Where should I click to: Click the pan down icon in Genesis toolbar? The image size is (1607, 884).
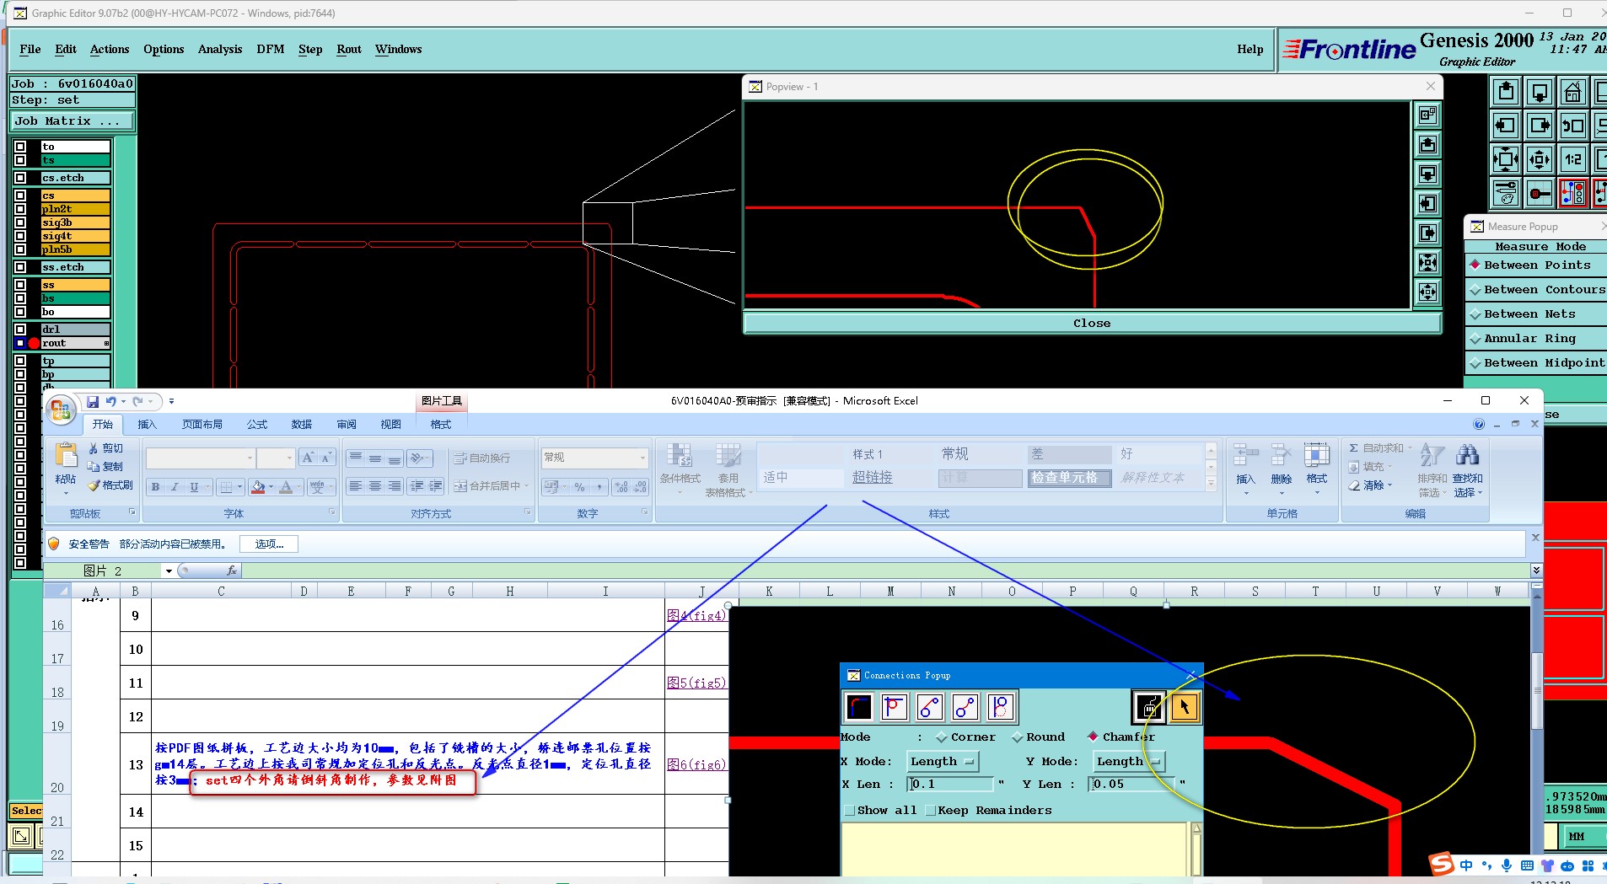1540,92
